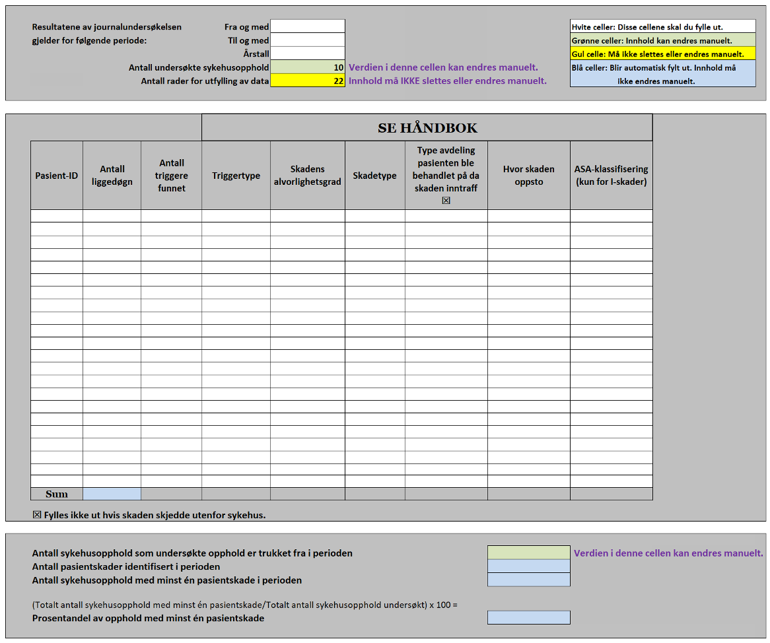This screenshot has height=643, width=770.
Task: Click the crossed-box symbol in the column header
Action: [x=446, y=201]
